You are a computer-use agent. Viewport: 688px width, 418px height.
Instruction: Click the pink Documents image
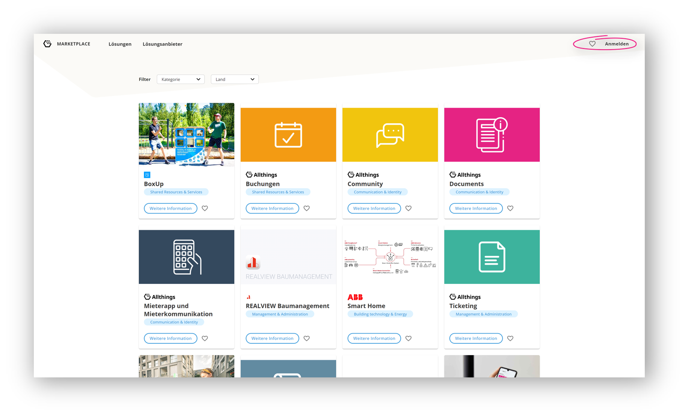click(492, 135)
